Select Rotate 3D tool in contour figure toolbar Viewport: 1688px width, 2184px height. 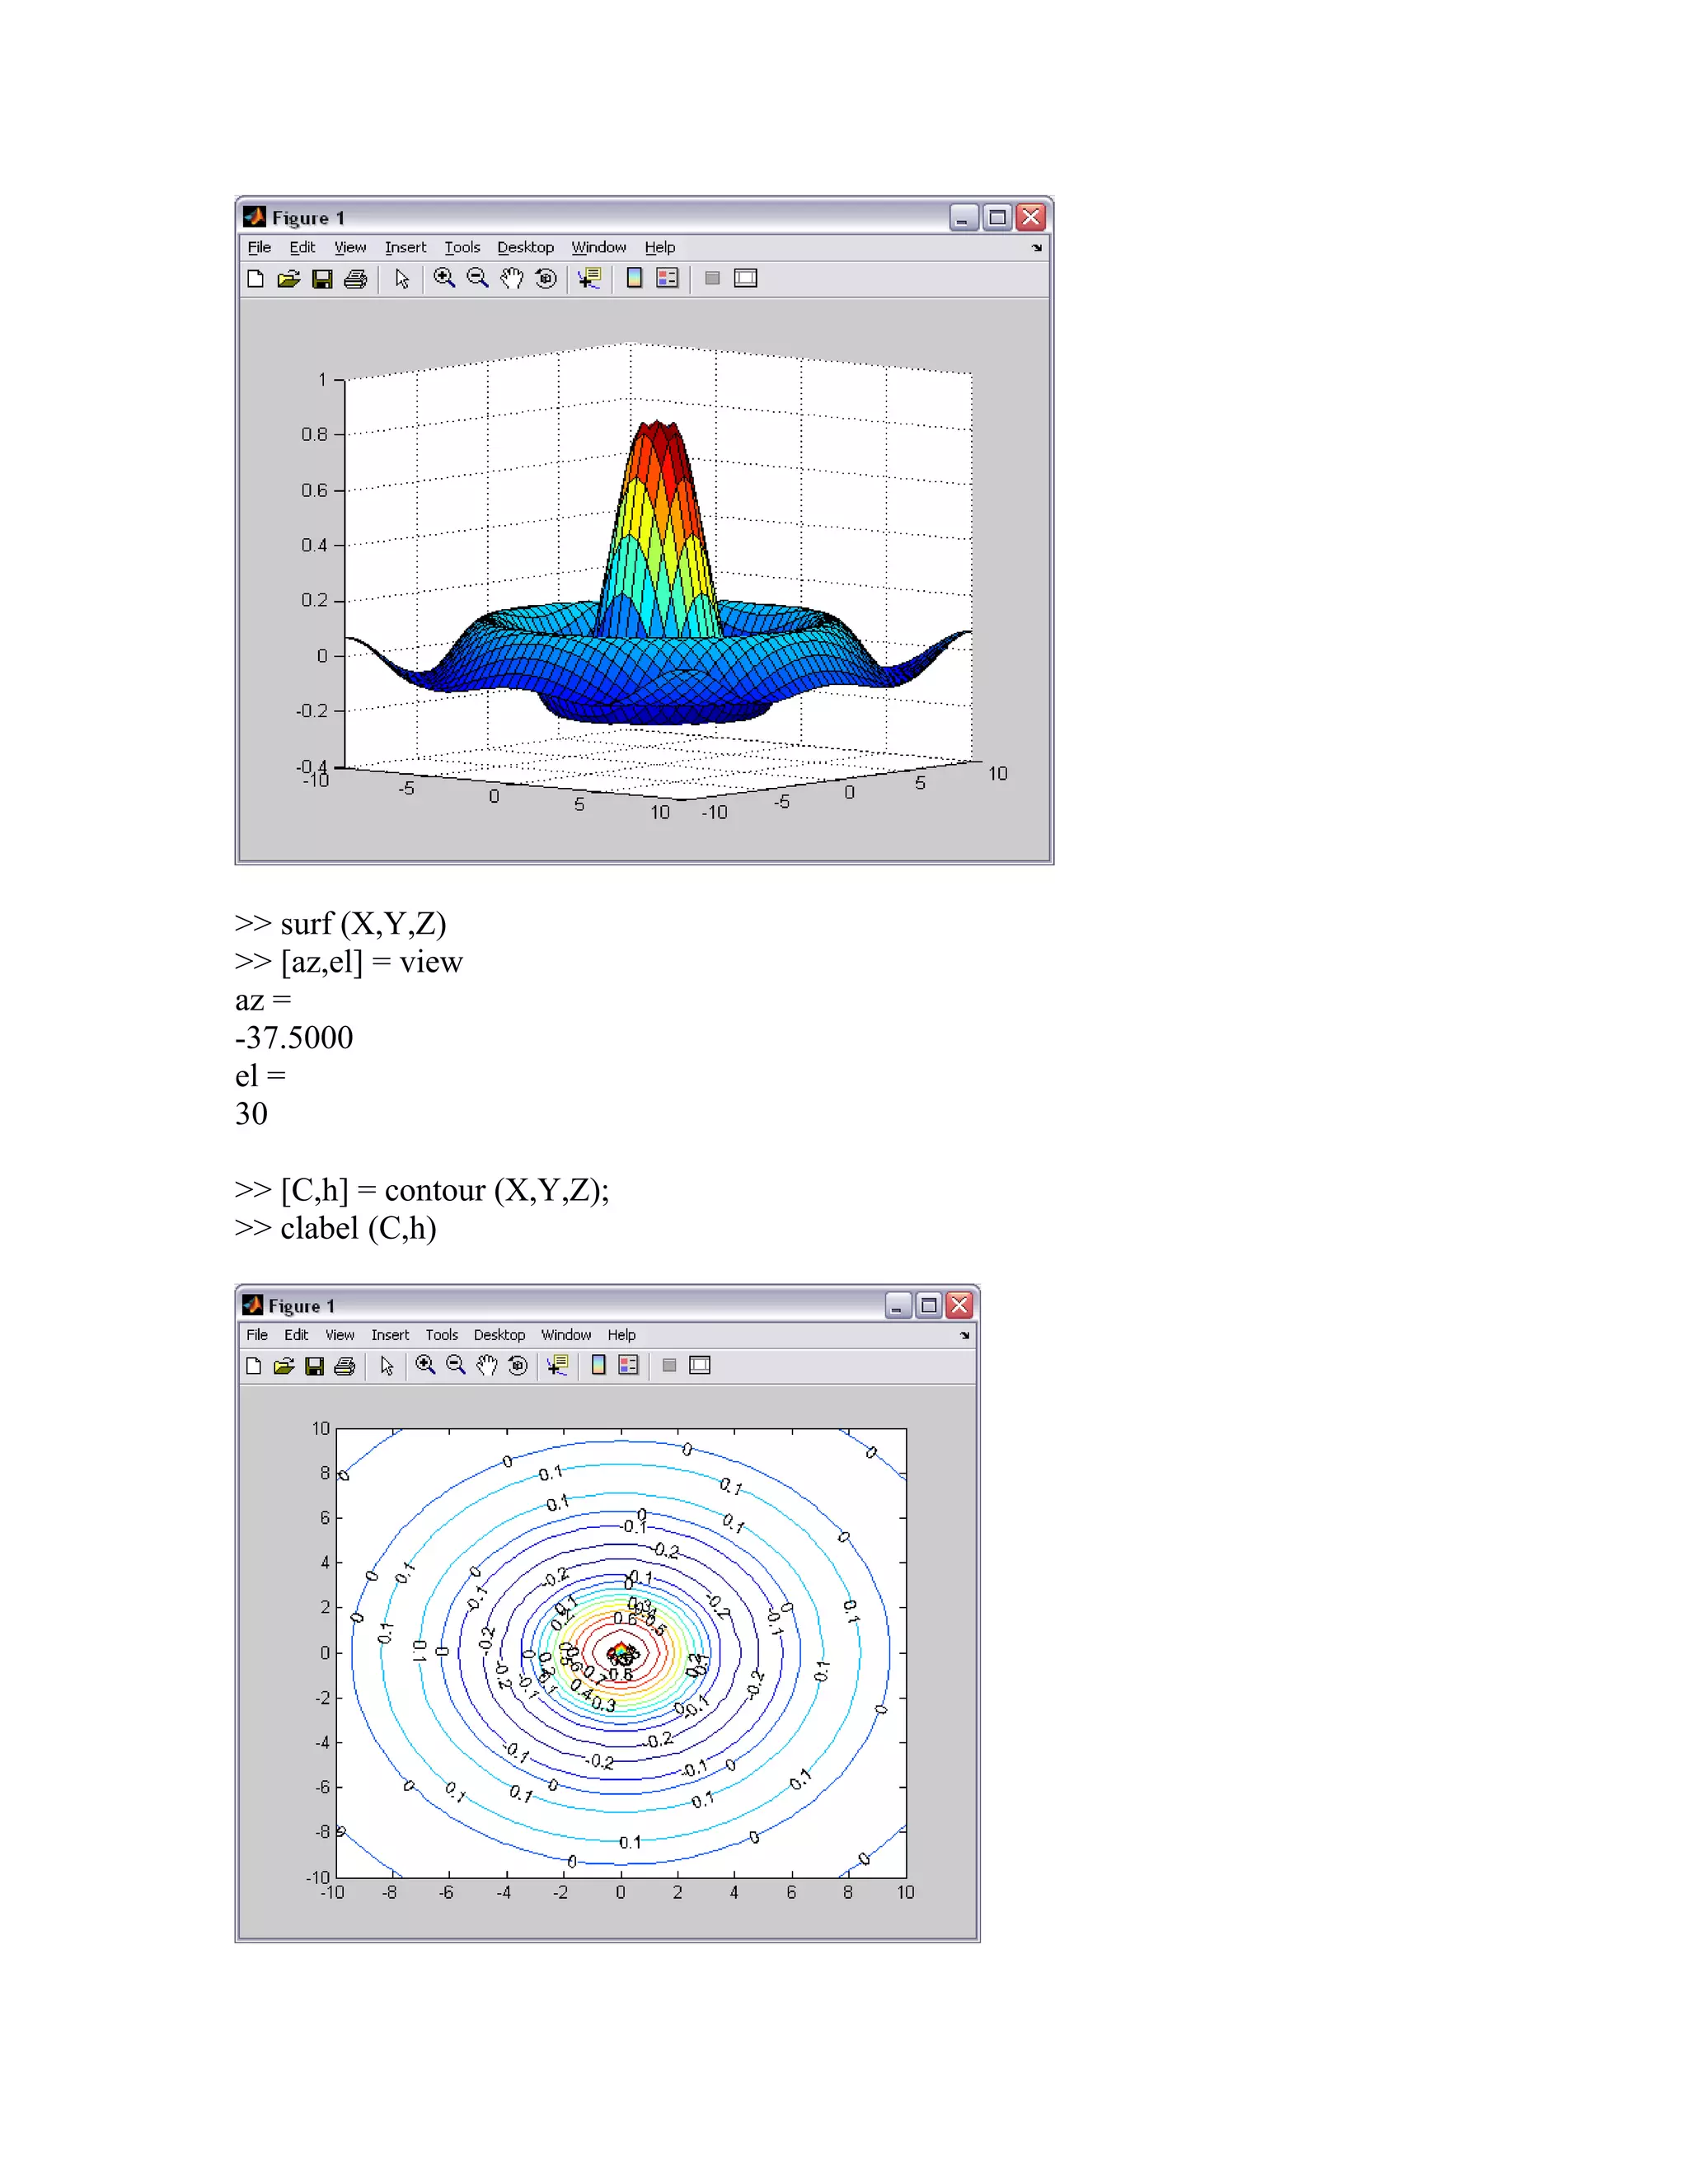(x=518, y=1366)
